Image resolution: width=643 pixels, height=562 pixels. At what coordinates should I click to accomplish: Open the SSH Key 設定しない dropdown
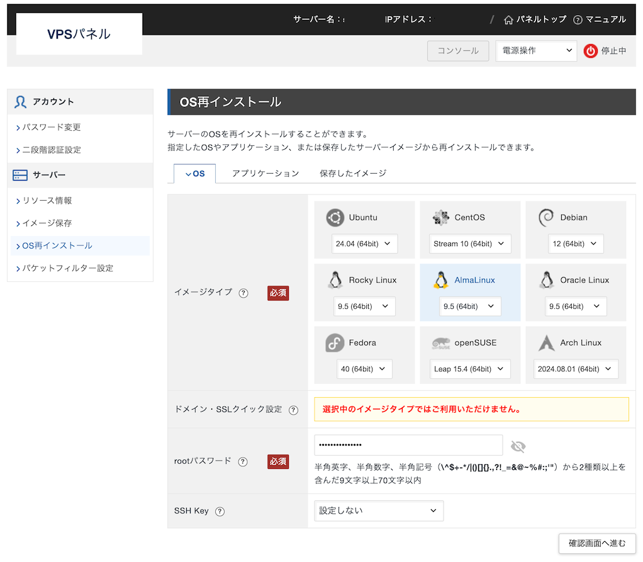click(x=379, y=511)
